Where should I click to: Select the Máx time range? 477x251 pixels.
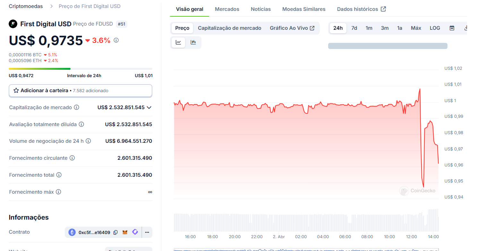tap(416, 28)
